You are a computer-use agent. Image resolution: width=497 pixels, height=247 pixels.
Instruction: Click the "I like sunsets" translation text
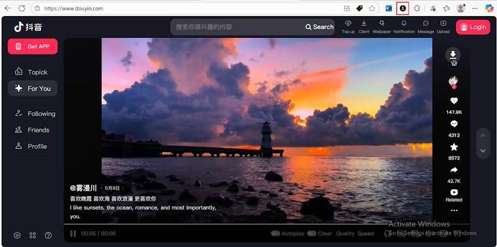pyautogui.click(x=144, y=212)
